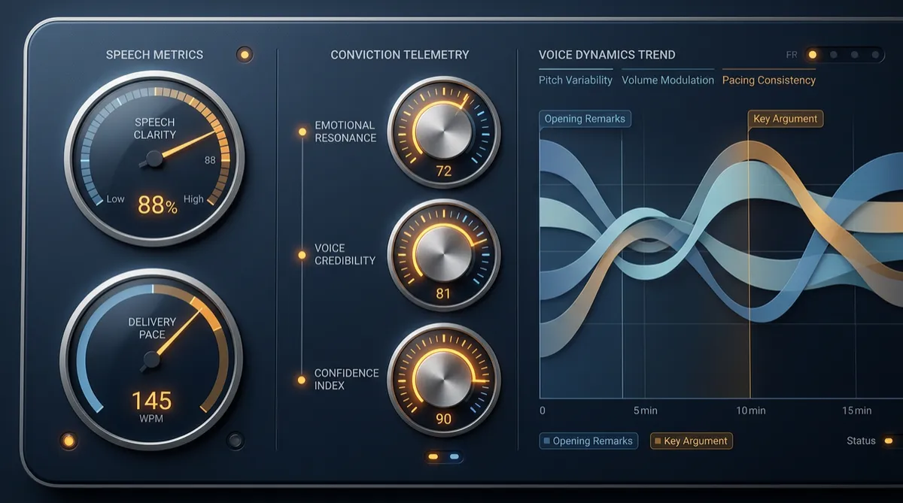Click the Emotional Resonance amber bullet
Image resolution: width=903 pixels, height=503 pixels.
(303, 132)
